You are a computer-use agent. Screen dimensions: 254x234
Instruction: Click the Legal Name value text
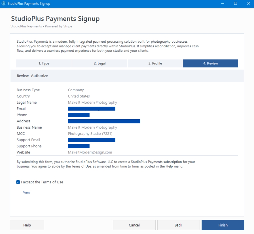click(x=92, y=103)
